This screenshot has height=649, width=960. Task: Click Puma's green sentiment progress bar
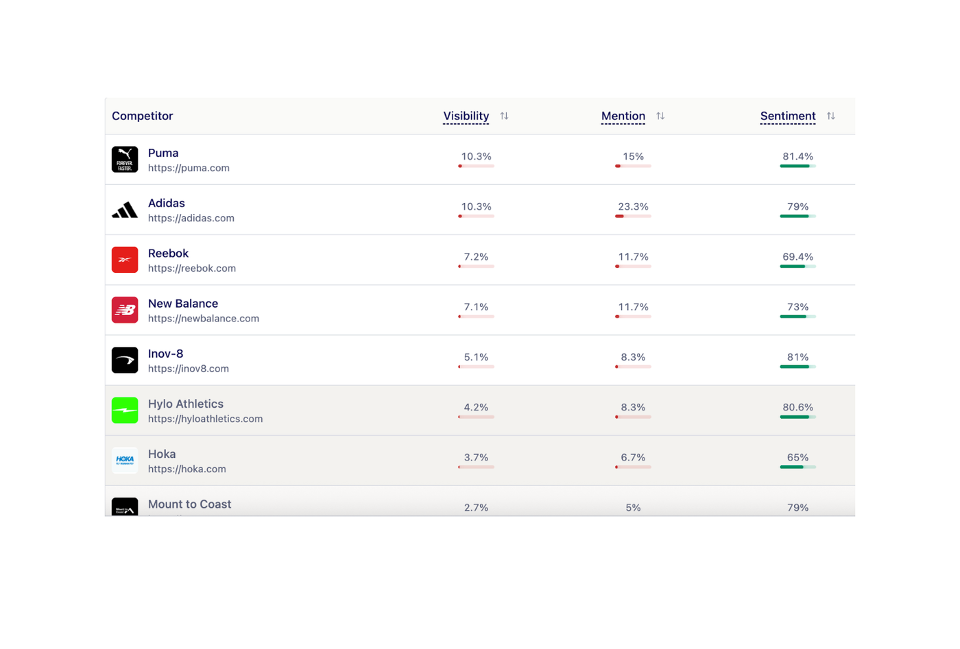tap(797, 166)
